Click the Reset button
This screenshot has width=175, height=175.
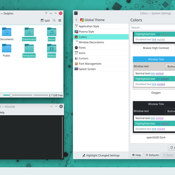(168, 155)
